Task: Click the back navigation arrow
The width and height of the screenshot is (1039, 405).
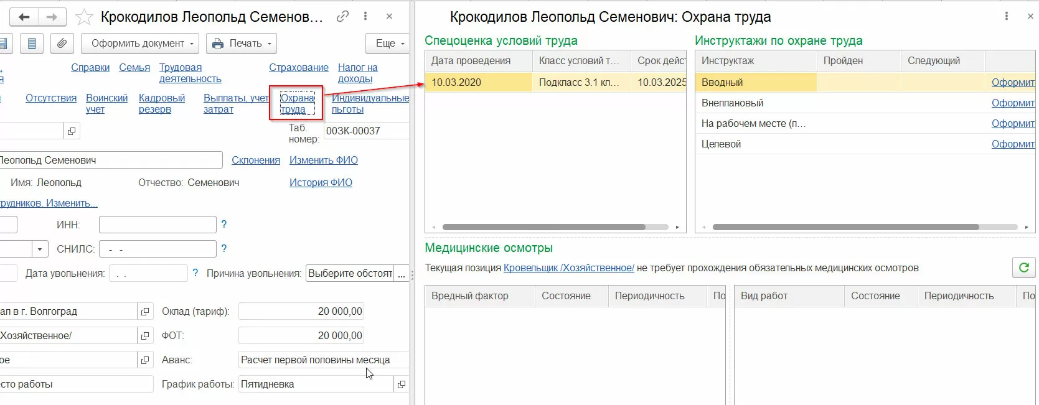Action: click(x=24, y=17)
